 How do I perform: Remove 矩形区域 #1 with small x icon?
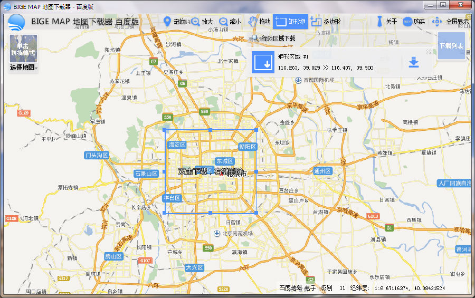[x=429, y=52]
